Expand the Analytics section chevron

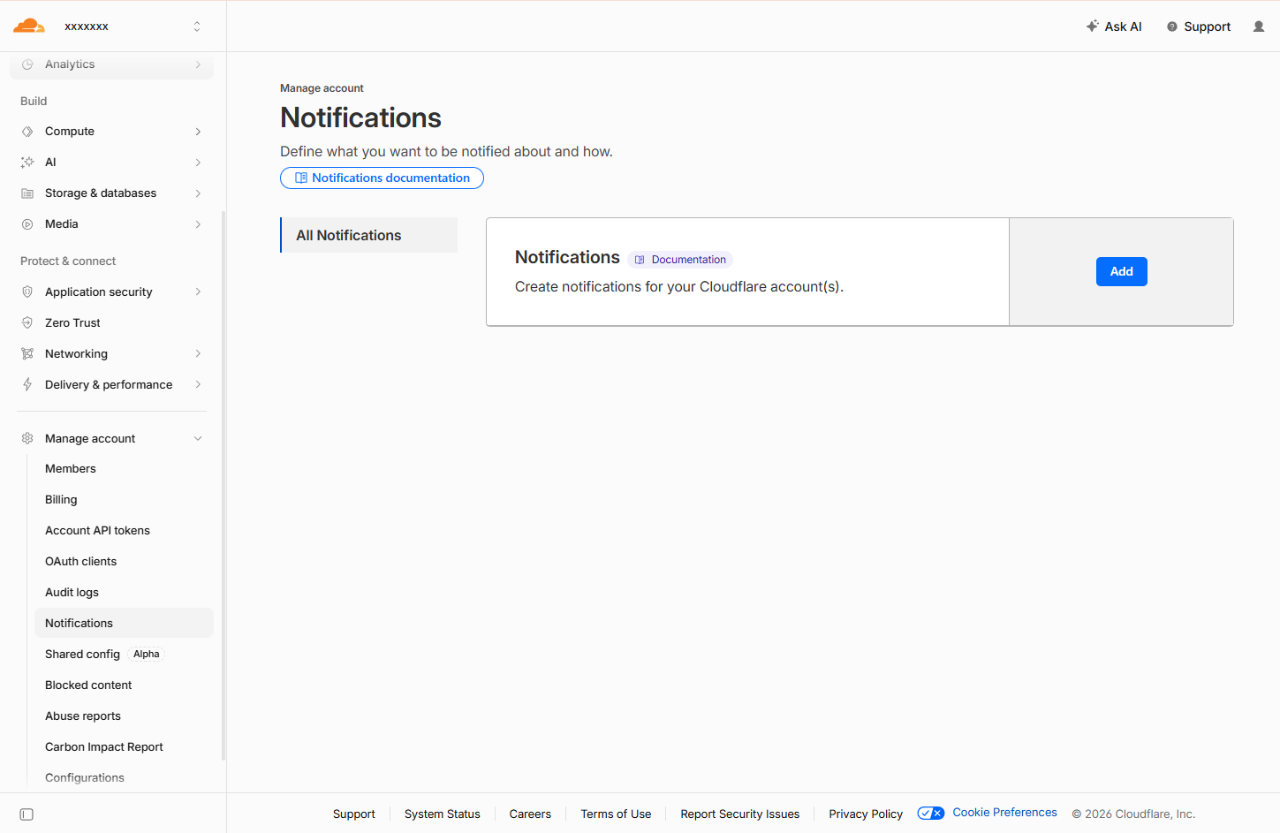[x=198, y=64]
